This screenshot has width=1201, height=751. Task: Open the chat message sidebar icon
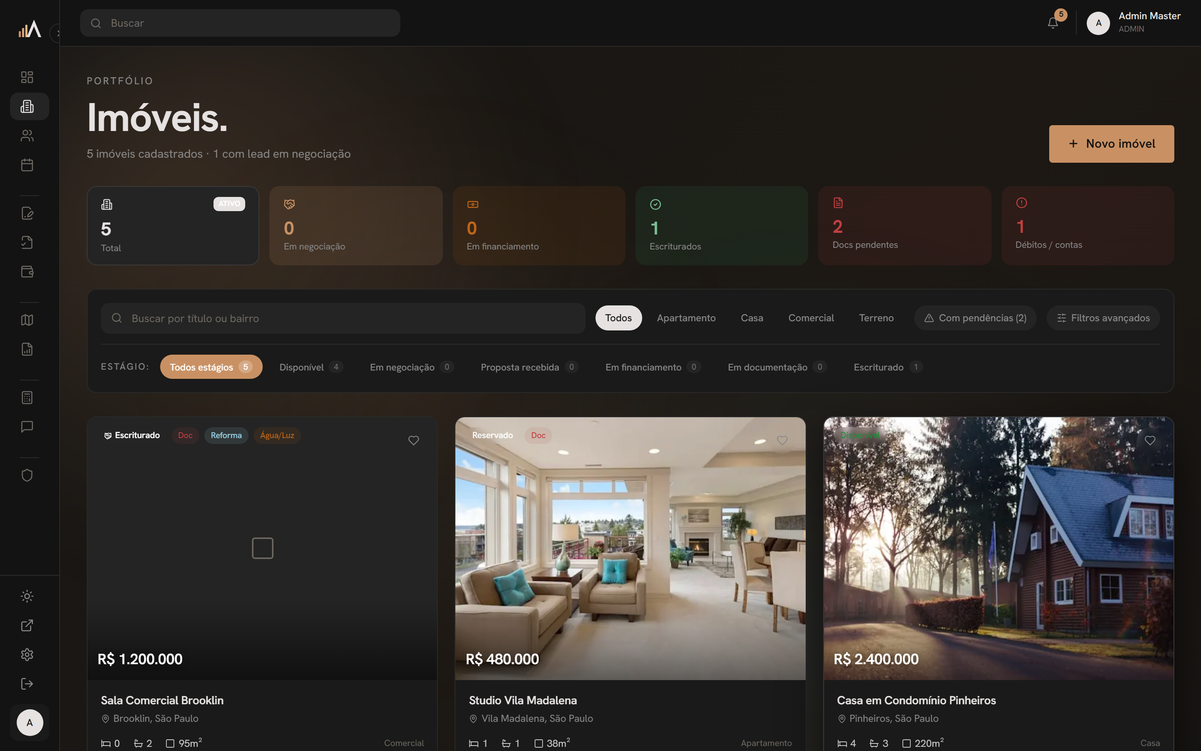coord(27,427)
